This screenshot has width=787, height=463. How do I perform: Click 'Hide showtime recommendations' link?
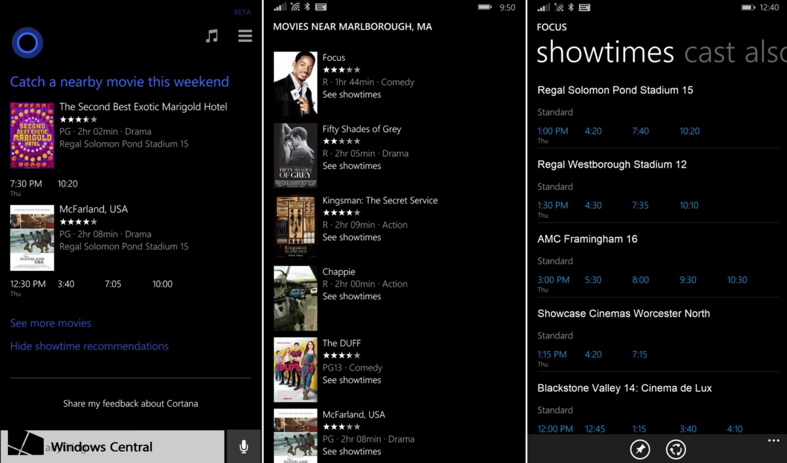(89, 346)
